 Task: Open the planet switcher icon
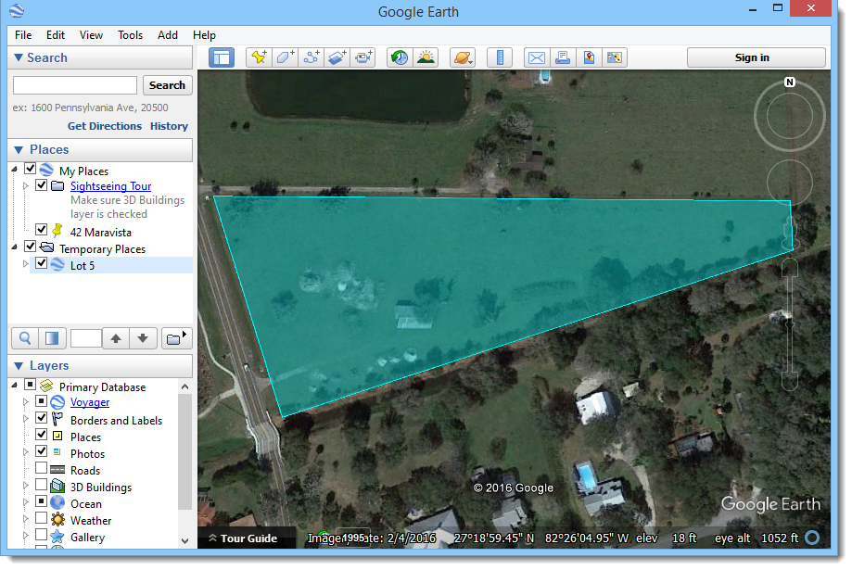pyautogui.click(x=463, y=57)
